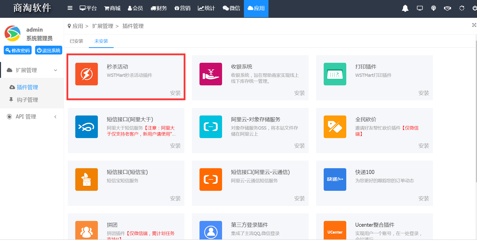Click the 快递100 plugin title
The image size is (477, 241).
coord(365,172)
